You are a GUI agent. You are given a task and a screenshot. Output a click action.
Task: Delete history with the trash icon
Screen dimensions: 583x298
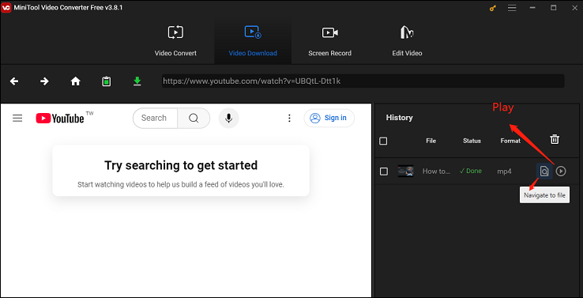[555, 139]
